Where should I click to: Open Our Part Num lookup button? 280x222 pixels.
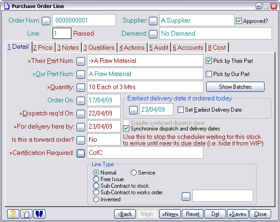[81, 75]
